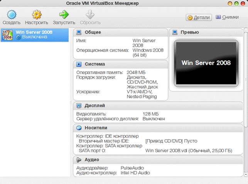Click the scrollbar down arrow
This screenshot has width=248, height=184.
click(x=246, y=175)
